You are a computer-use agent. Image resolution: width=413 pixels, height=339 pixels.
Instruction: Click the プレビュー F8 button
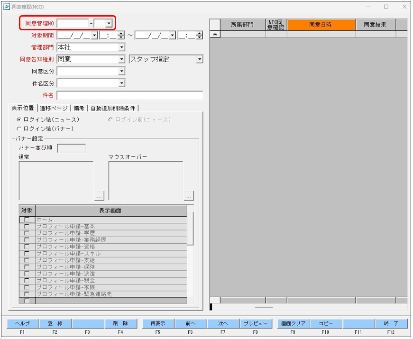click(x=256, y=324)
